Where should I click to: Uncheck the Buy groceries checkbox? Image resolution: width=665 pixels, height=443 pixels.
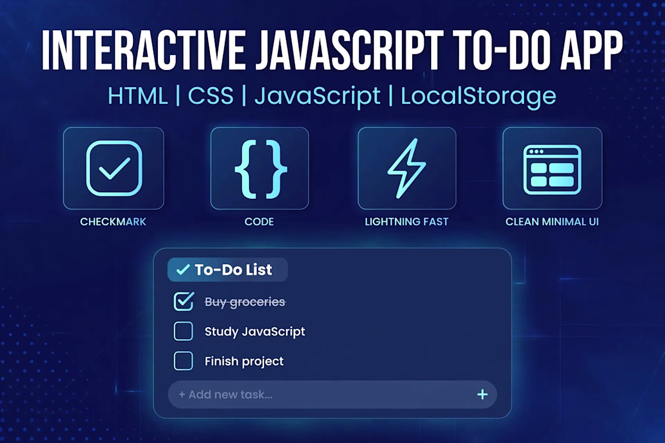point(184,302)
